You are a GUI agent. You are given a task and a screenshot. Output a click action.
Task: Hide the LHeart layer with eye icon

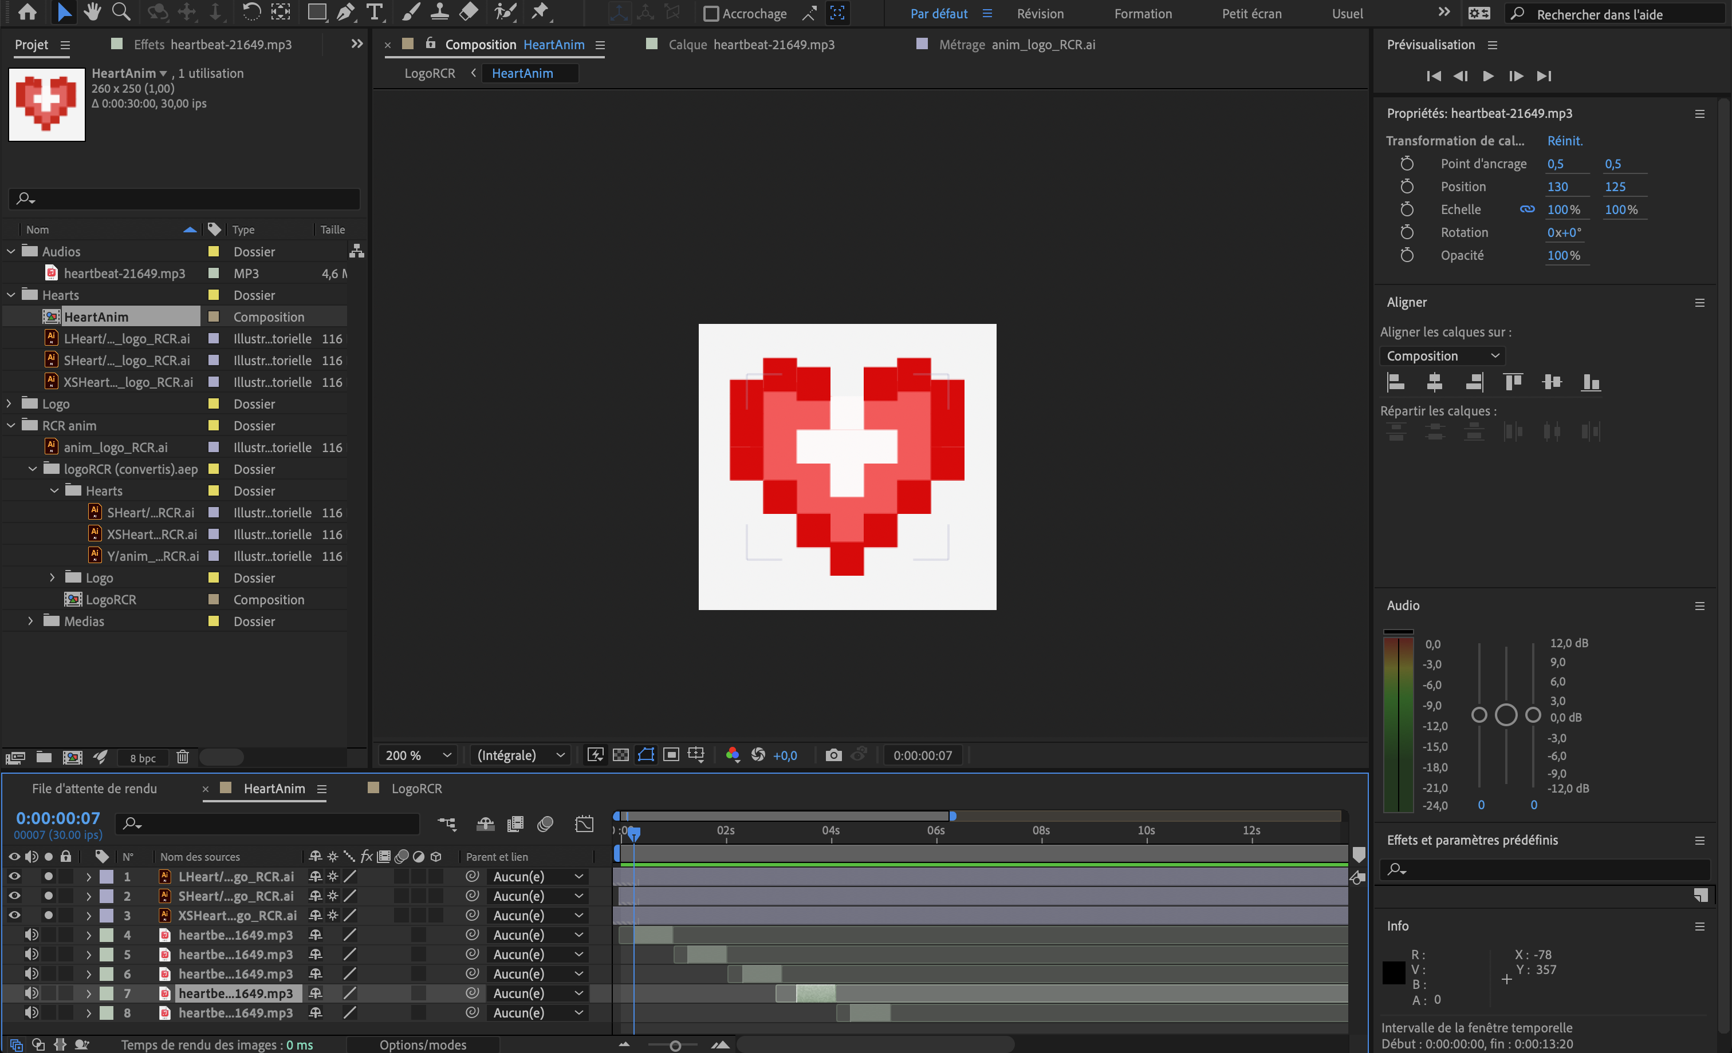14,876
